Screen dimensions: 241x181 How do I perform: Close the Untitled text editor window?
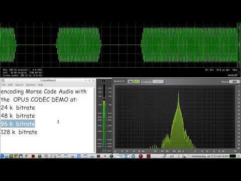tap(93, 80)
